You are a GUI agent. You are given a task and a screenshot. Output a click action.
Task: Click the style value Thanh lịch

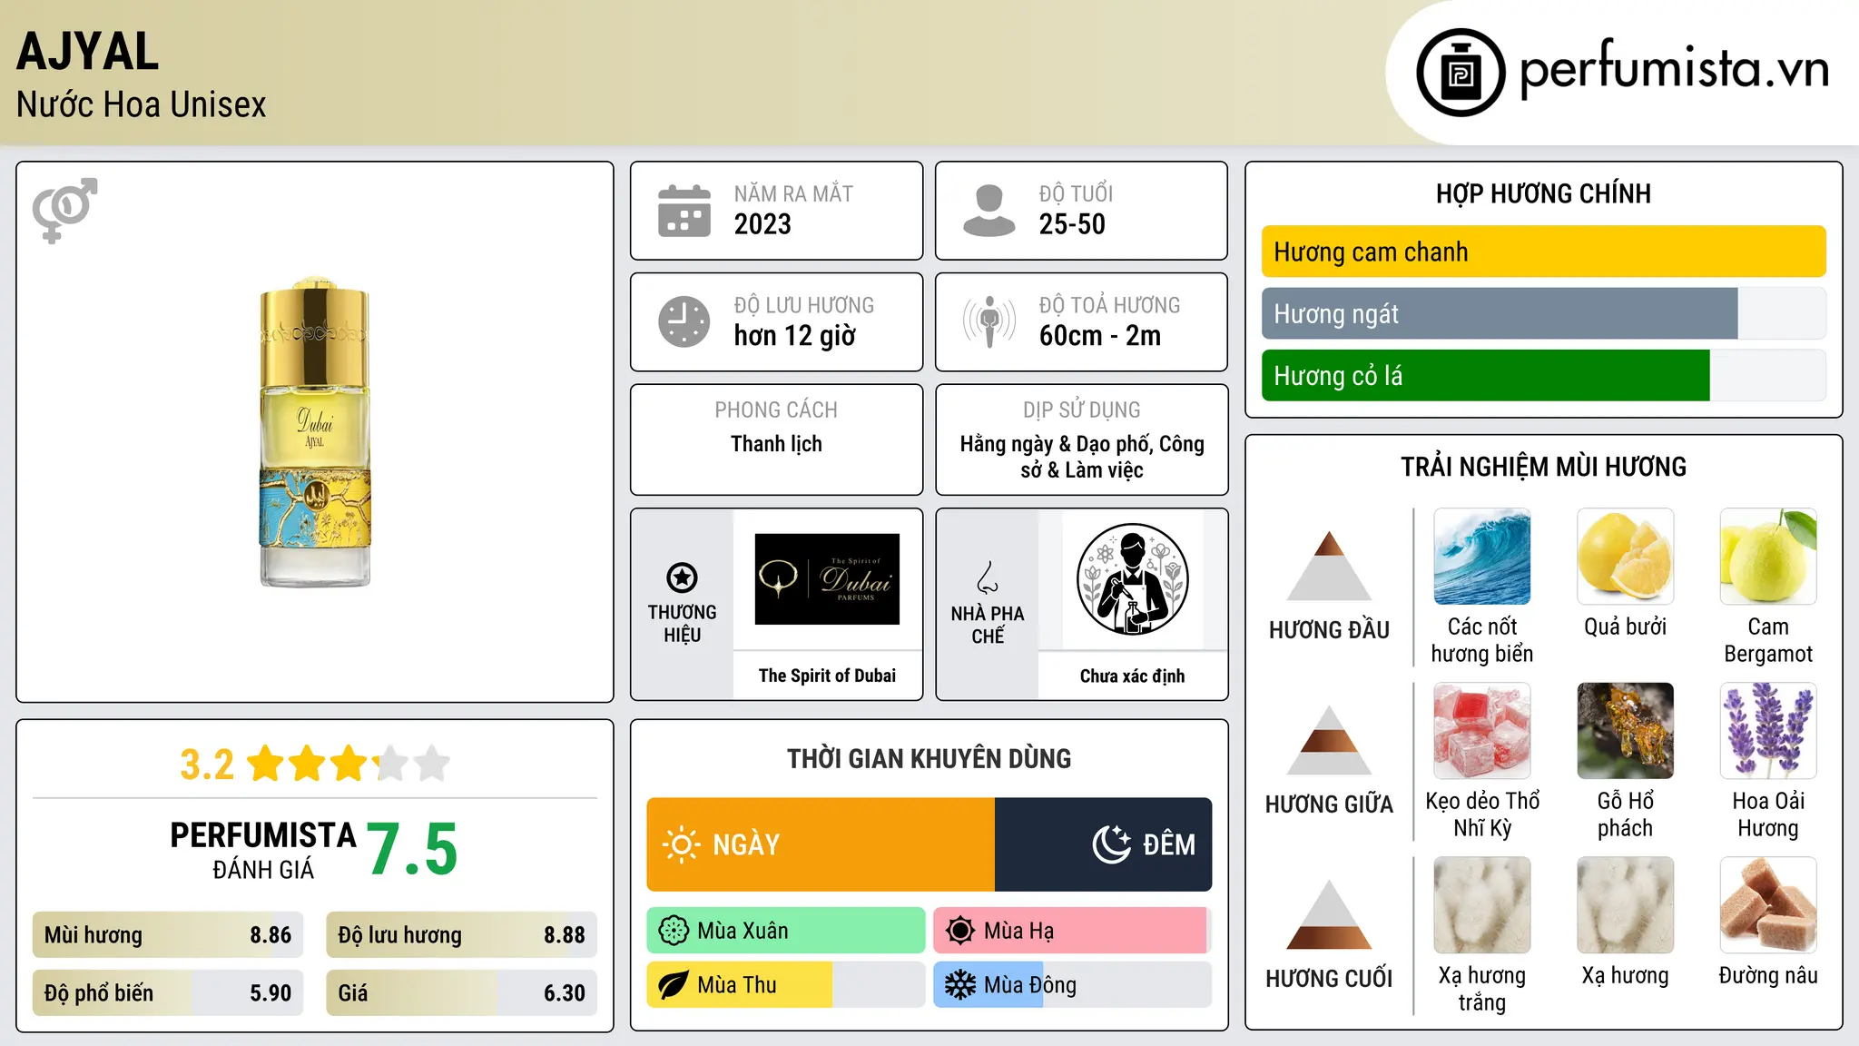(776, 444)
